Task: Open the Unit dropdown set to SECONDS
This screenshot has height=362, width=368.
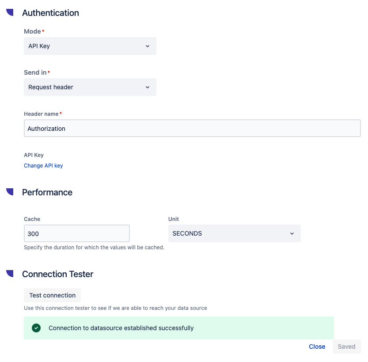Action: tap(234, 233)
